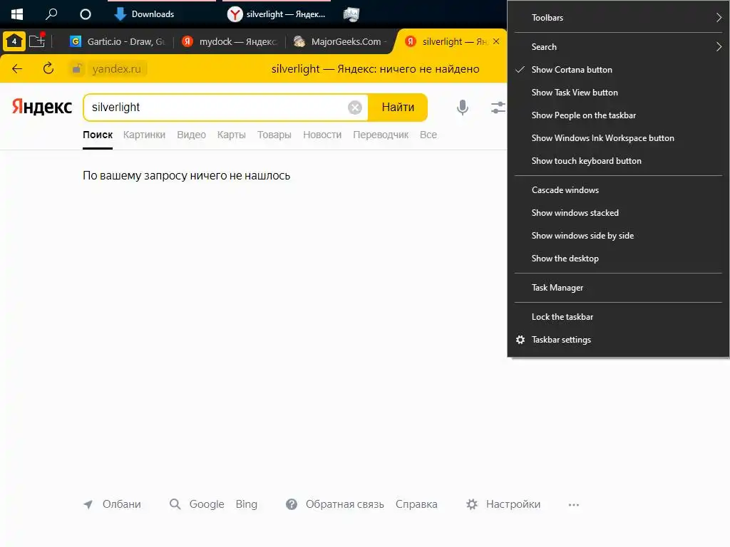Select the Поиск tab

pos(98,135)
